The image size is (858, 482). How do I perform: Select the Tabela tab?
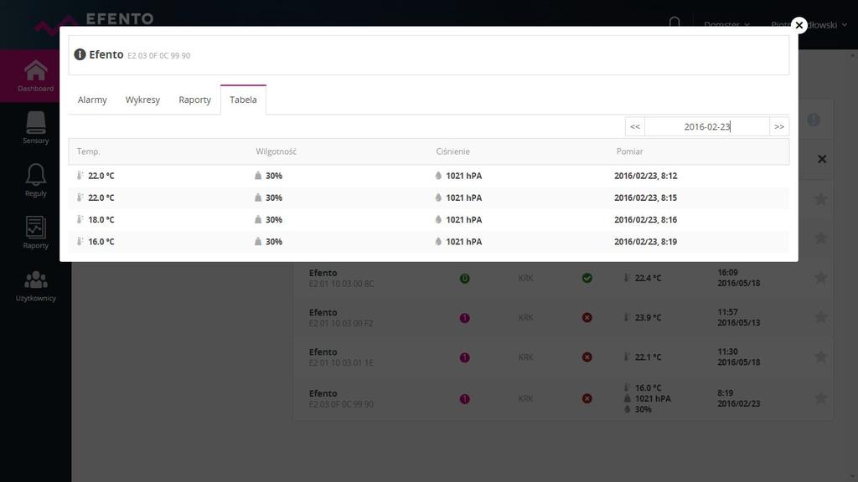[243, 100]
